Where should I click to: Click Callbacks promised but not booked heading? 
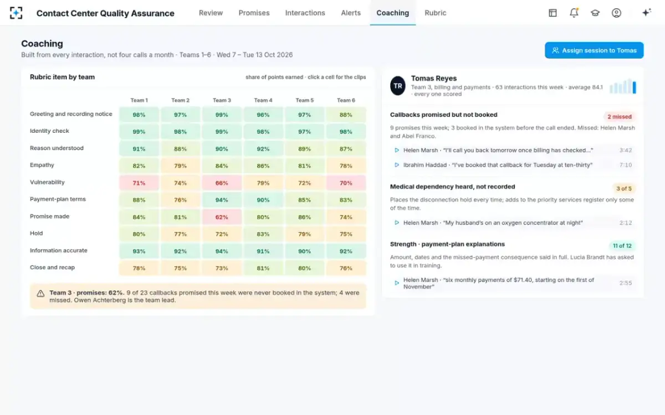click(x=443, y=115)
